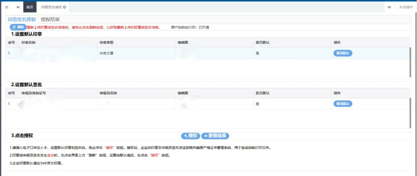Open the hamburger menu icon

click(7, 7)
